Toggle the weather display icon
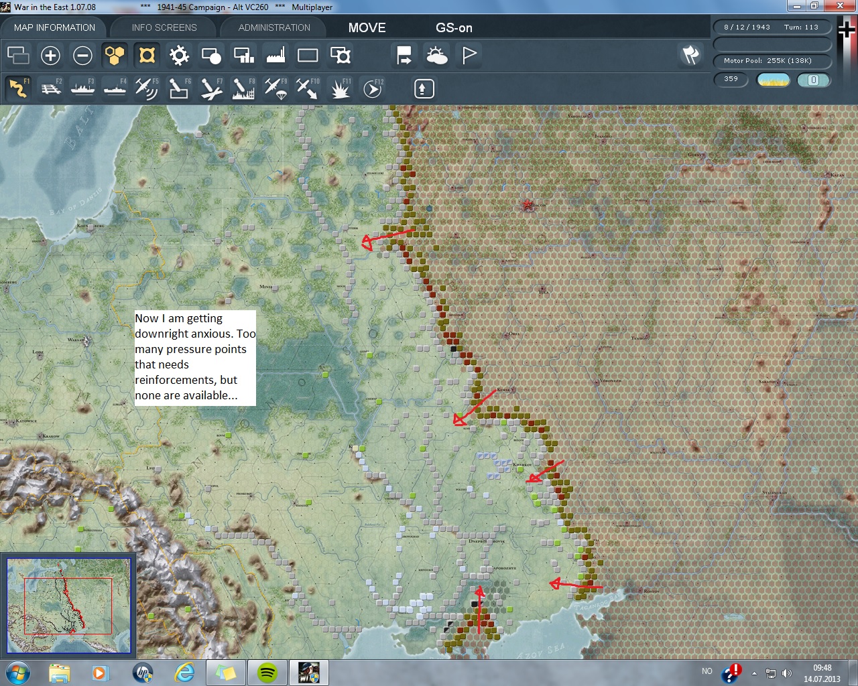Image resolution: width=858 pixels, height=686 pixels. point(437,56)
